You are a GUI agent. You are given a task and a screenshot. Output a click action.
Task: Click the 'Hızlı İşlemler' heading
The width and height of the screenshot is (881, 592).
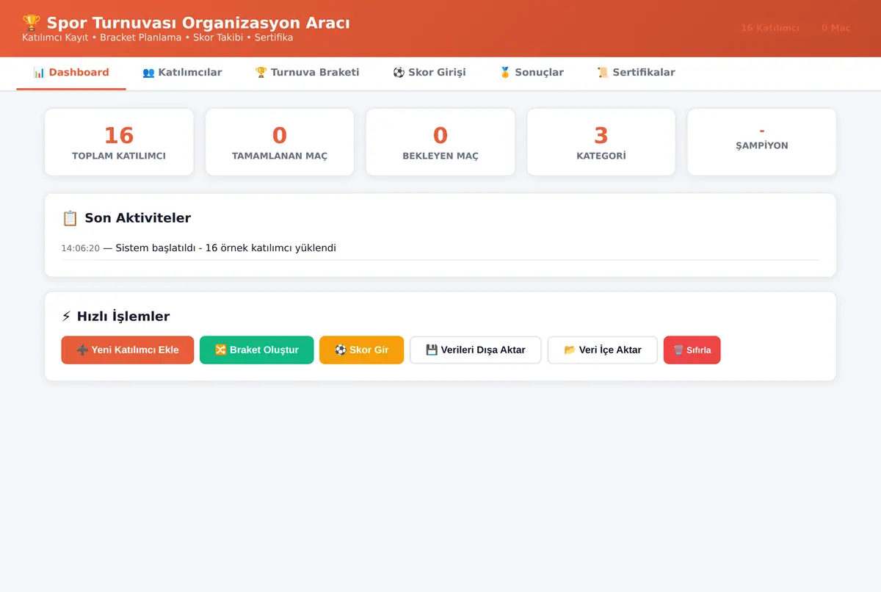123,317
